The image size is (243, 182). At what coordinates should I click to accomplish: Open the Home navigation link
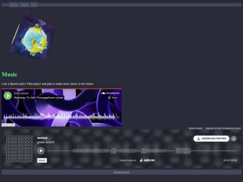point(14,5)
